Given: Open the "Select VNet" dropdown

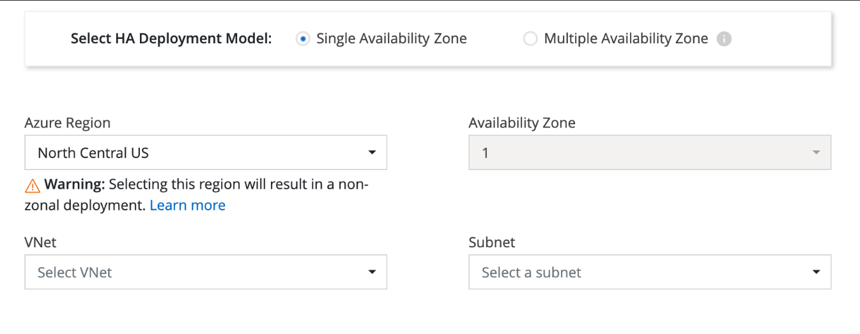Looking at the screenshot, I should [205, 272].
